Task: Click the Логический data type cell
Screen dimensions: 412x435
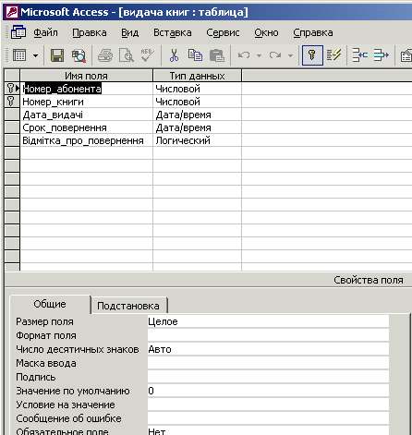Action: (x=198, y=140)
